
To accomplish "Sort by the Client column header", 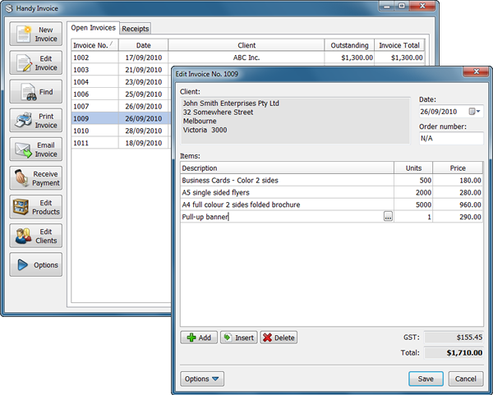I will coord(246,45).
